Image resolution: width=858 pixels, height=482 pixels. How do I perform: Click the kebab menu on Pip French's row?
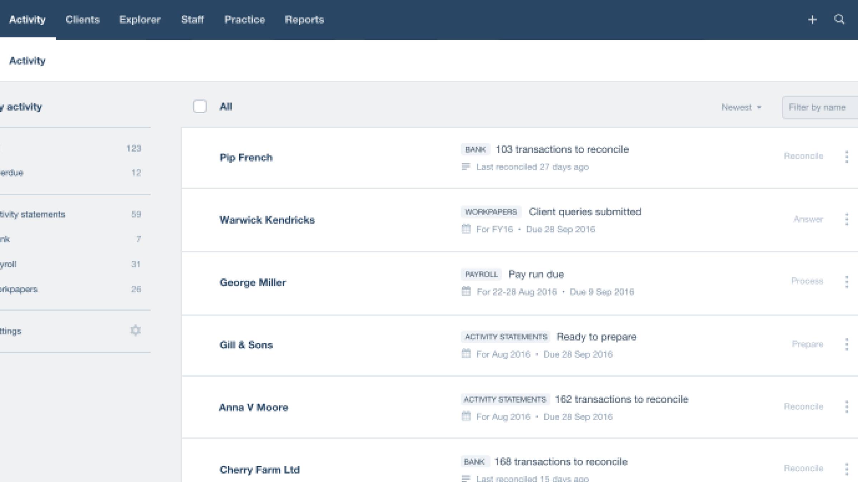847,156
